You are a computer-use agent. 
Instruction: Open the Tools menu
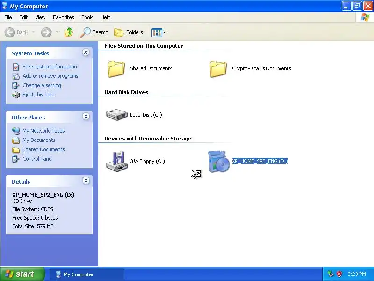pos(87,17)
